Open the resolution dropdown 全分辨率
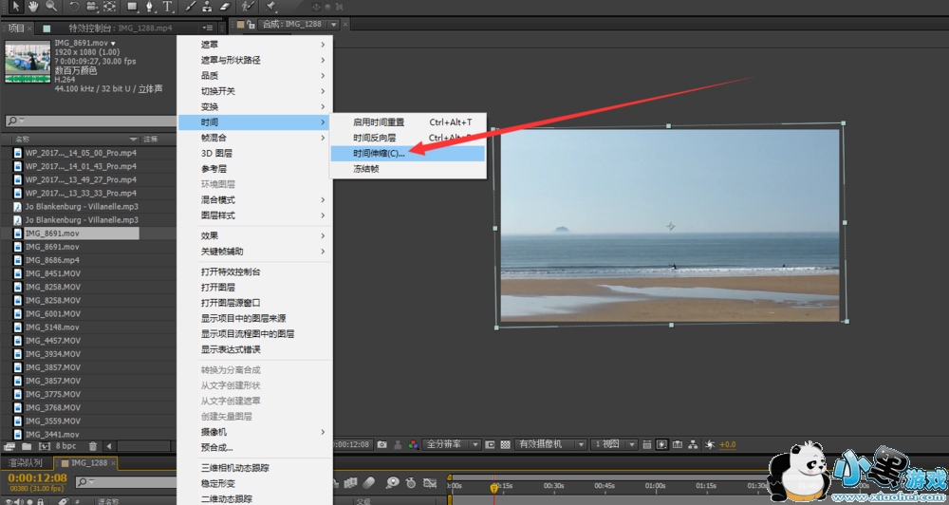 449,444
